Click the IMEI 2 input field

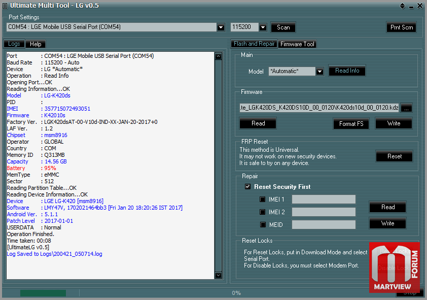324,212
